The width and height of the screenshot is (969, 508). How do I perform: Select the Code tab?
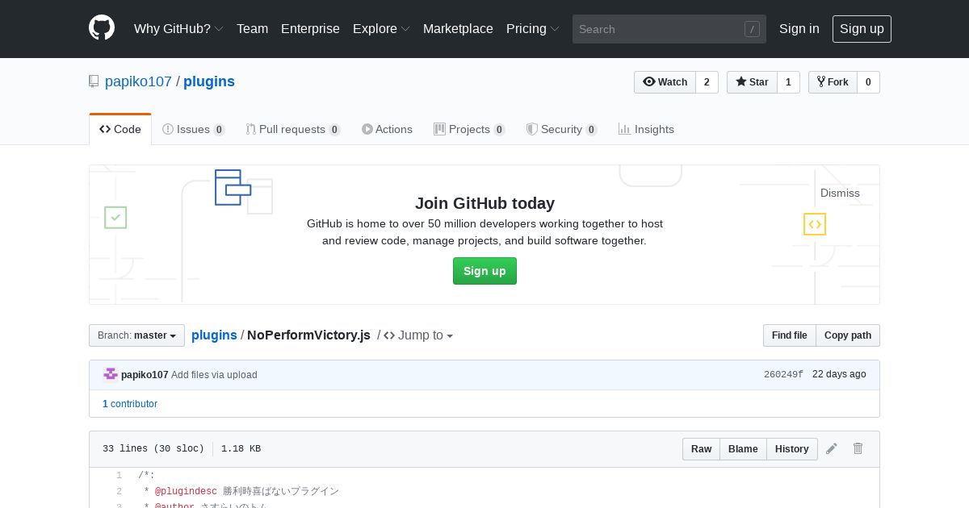click(120, 129)
